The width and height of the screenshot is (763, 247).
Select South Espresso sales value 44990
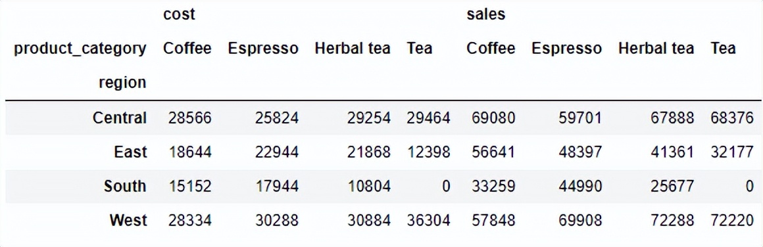pos(580,186)
